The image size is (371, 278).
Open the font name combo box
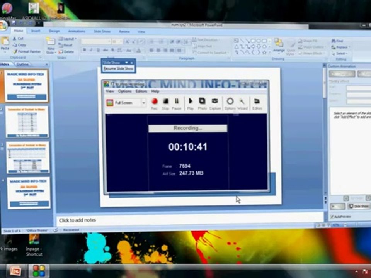tap(96, 42)
